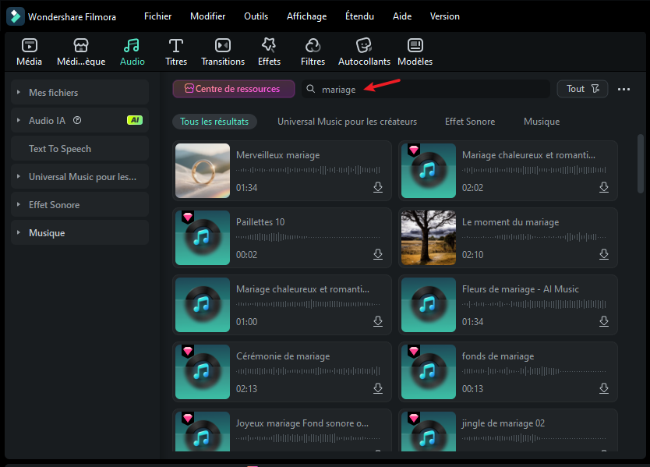Open the Média panel icon

click(29, 45)
